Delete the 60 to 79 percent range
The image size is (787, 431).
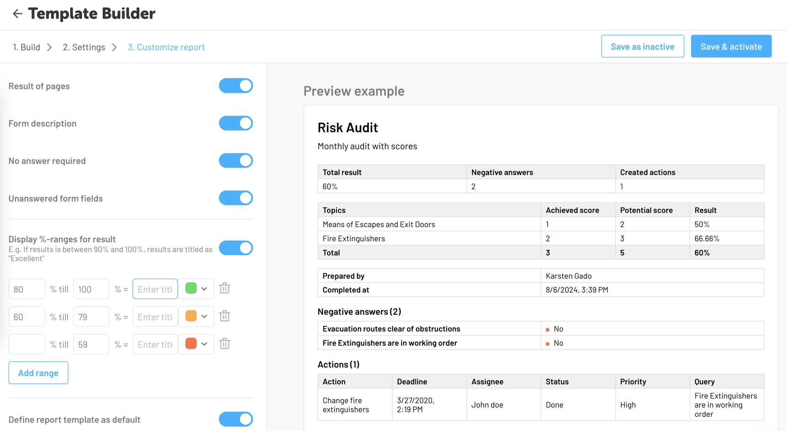[x=225, y=316]
